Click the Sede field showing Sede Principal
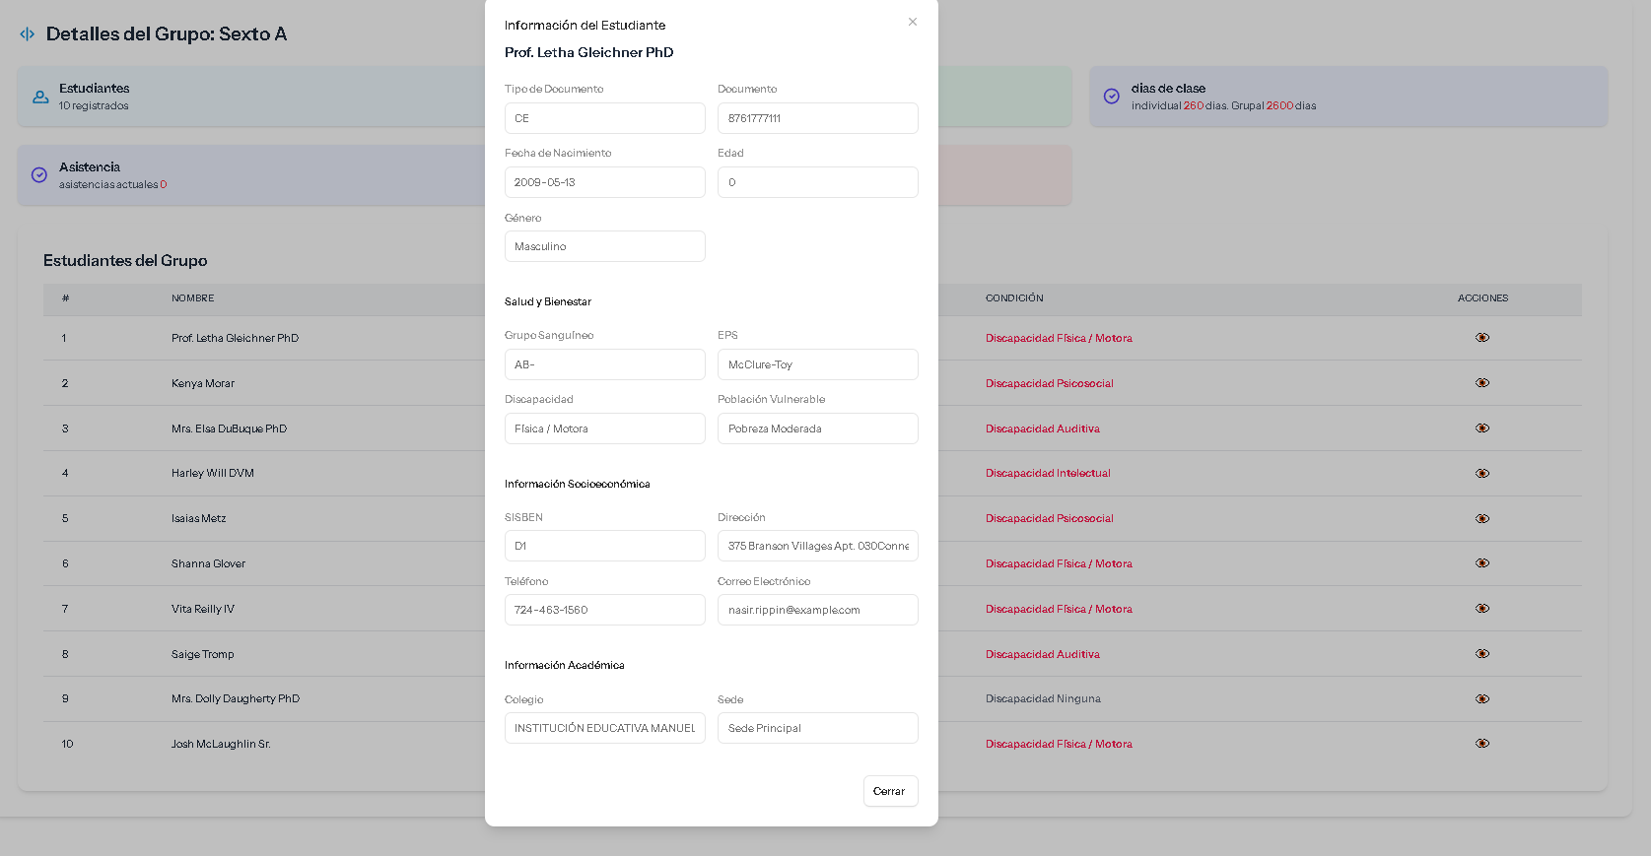The height and width of the screenshot is (856, 1651). tap(817, 728)
